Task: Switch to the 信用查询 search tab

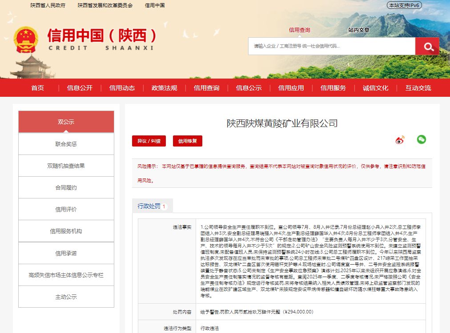Action: (x=299, y=30)
